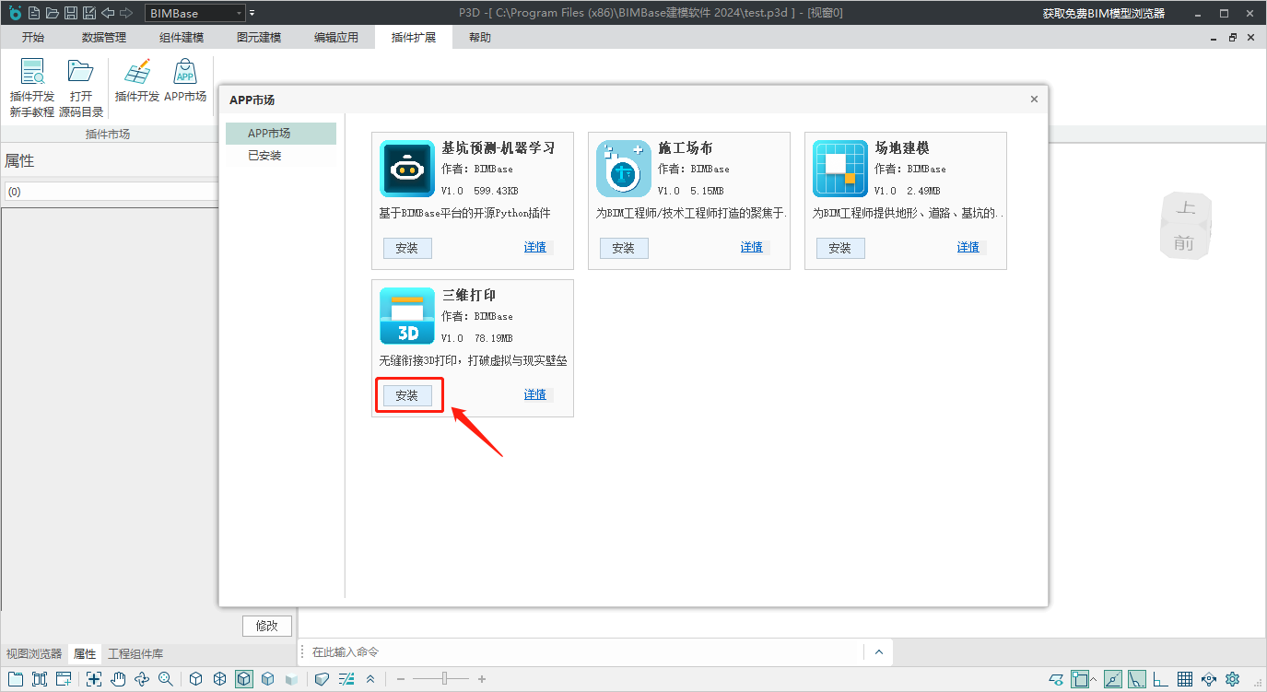Open the 帮助 ribbon tab
This screenshot has height=692, width=1267.
coord(480,38)
